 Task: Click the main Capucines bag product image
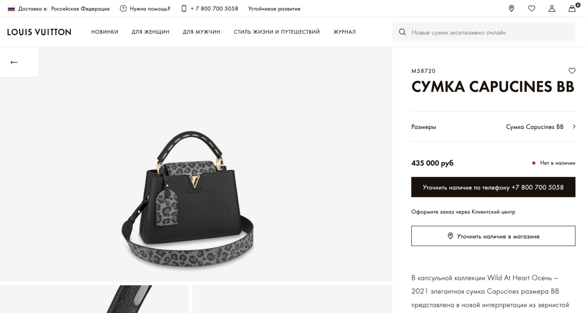click(x=188, y=198)
